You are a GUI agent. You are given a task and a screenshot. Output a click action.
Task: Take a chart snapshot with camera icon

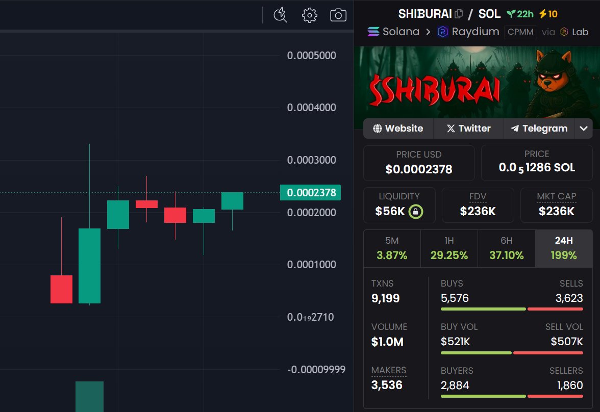click(x=338, y=15)
